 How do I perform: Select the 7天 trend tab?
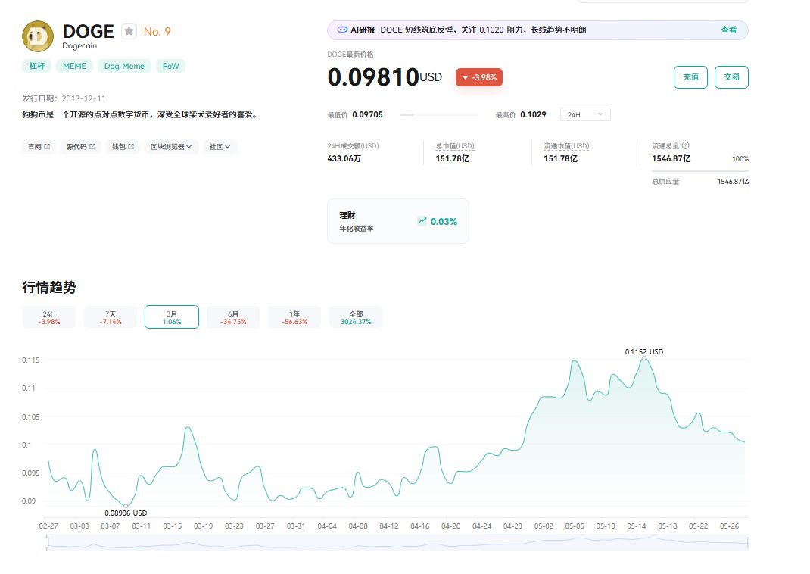[111, 317]
